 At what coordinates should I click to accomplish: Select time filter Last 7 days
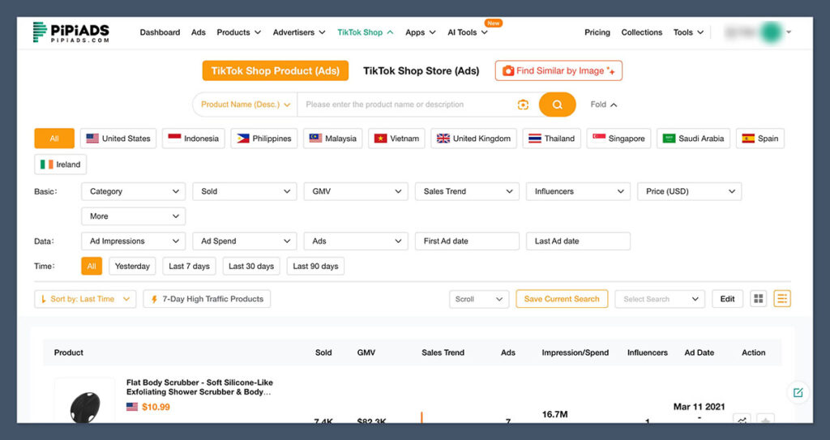190,266
